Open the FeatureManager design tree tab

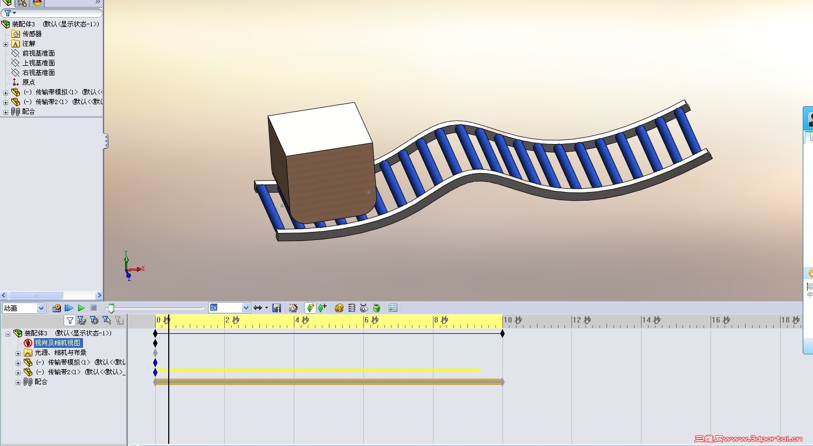tap(7, 3)
